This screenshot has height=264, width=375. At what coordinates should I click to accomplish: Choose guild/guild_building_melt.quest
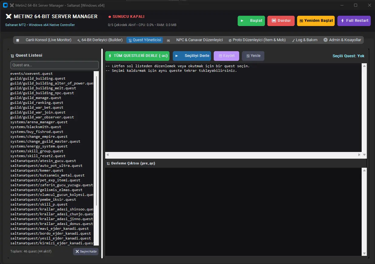pyautogui.click(x=43, y=88)
